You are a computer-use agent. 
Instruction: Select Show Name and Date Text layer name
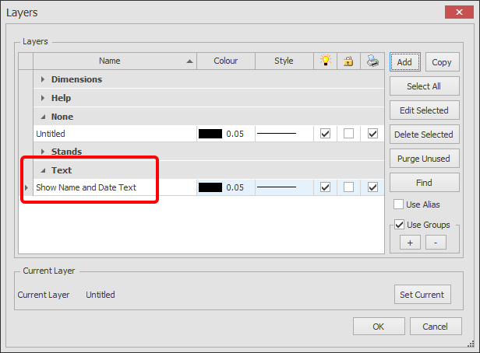(x=86, y=187)
